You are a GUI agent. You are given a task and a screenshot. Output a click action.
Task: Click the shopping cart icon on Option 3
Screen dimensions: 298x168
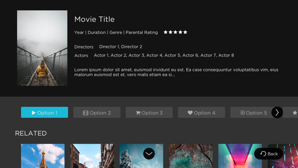pyautogui.click(x=138, y=113)
